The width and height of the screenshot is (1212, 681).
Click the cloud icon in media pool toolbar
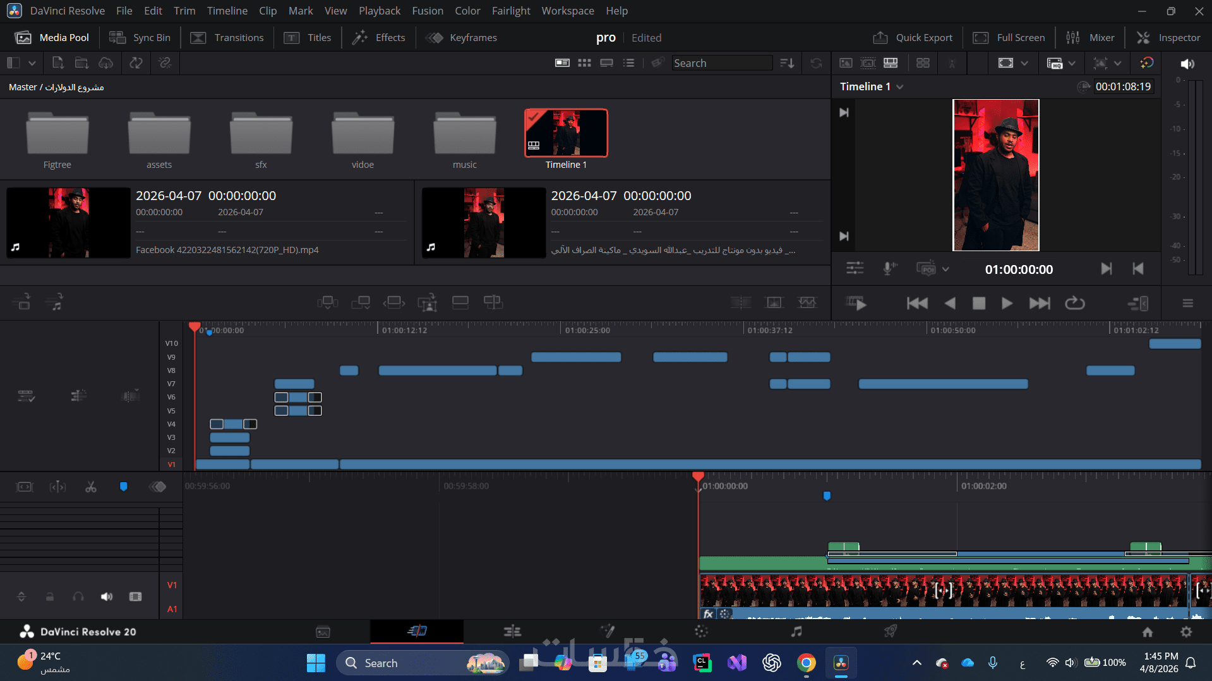tap(106, 62)
